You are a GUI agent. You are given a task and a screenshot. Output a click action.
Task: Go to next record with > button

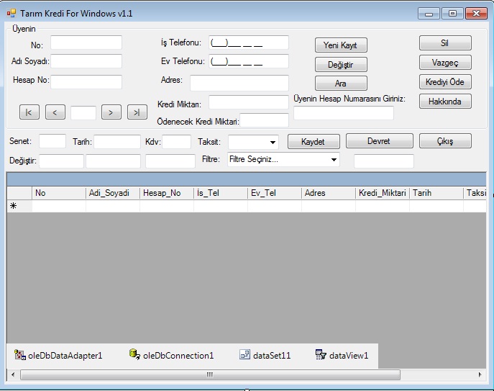click(111, 112)
